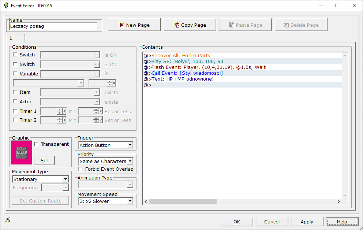
Task: Select the 'Text: HP i MP odnowione!' line
Action: click(x=242, y=79)
